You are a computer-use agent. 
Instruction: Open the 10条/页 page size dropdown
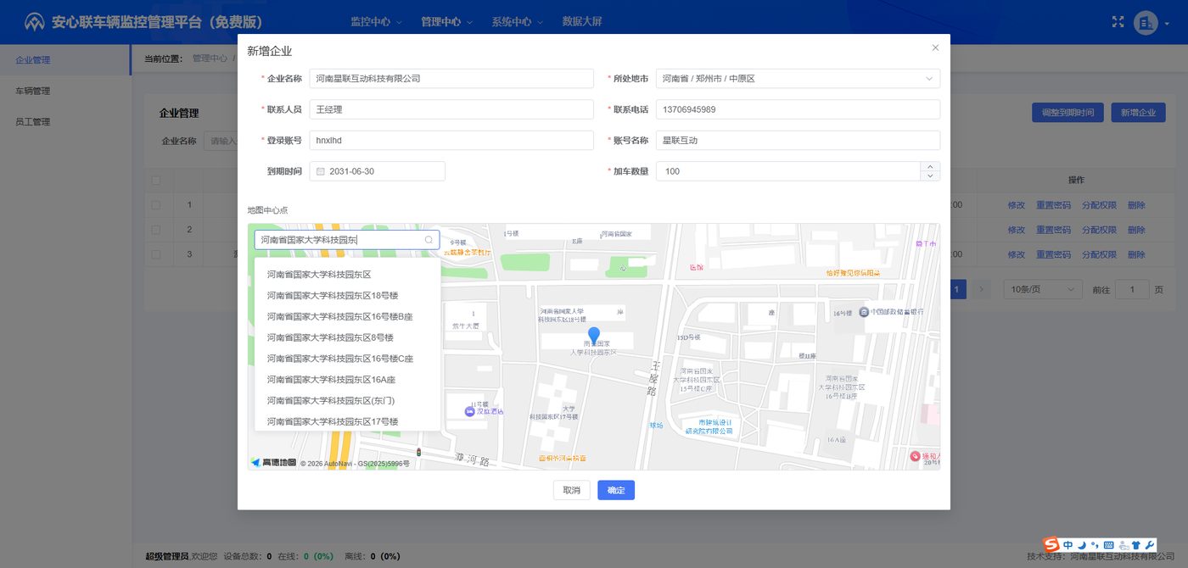click(1043, 289)
